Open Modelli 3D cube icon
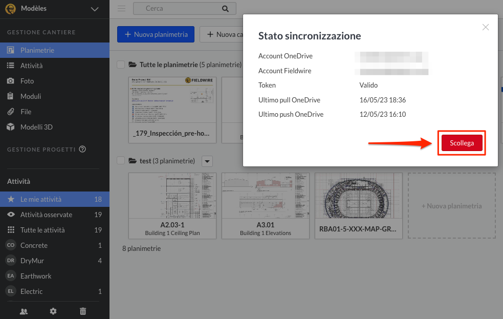Viewport: 503px width, 319px height. [x=10, y=127]
